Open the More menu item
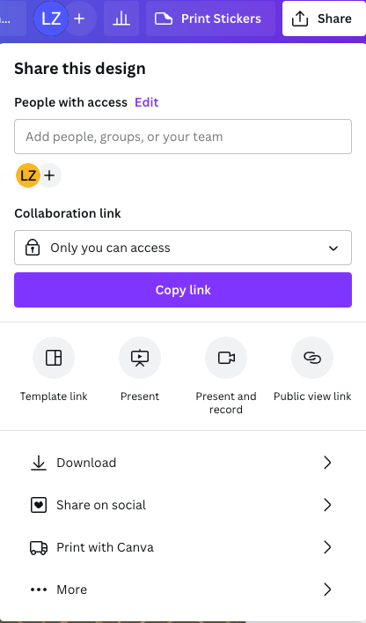This screenshot has width=366, height=623. click(x=183, y=590)
